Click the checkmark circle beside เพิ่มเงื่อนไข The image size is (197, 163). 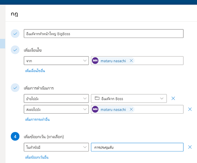tap(15, 50)
